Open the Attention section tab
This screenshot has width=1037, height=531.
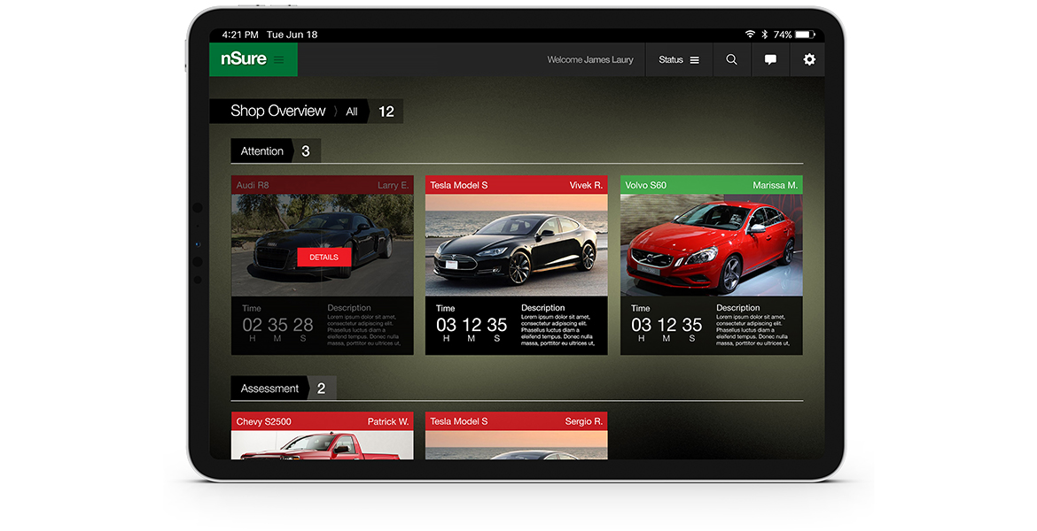click(x=261, y=151)
